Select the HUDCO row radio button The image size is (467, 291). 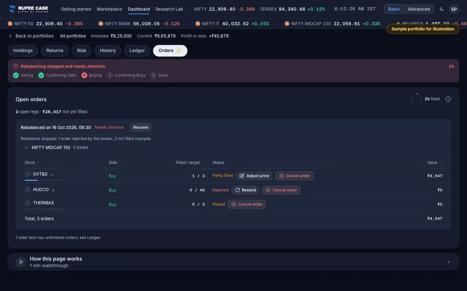point(27,190)
